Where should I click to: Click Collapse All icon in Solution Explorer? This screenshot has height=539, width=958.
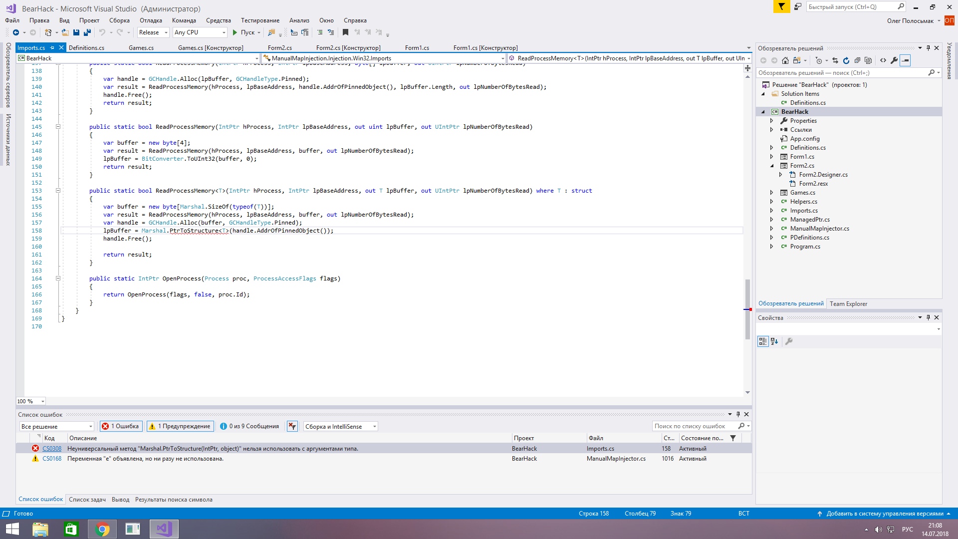(857, 60)
